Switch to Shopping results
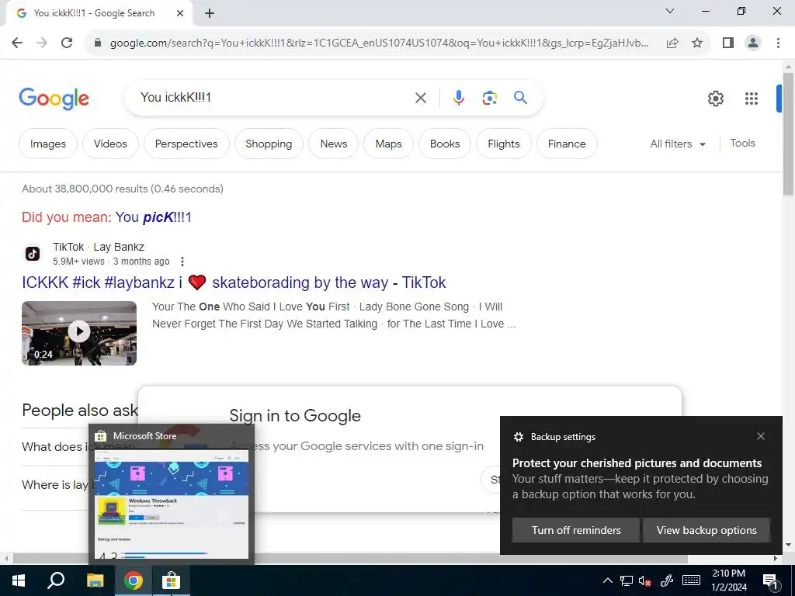This screenshot has width=795, height=596. click(269, 144)
